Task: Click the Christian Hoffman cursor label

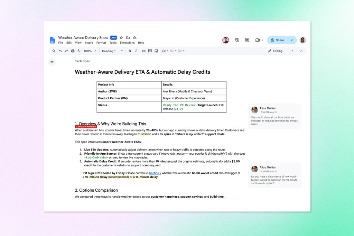Action: pos(86,127)
